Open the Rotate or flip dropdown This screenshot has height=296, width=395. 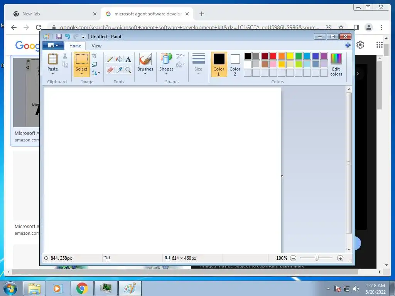(96, 73)
